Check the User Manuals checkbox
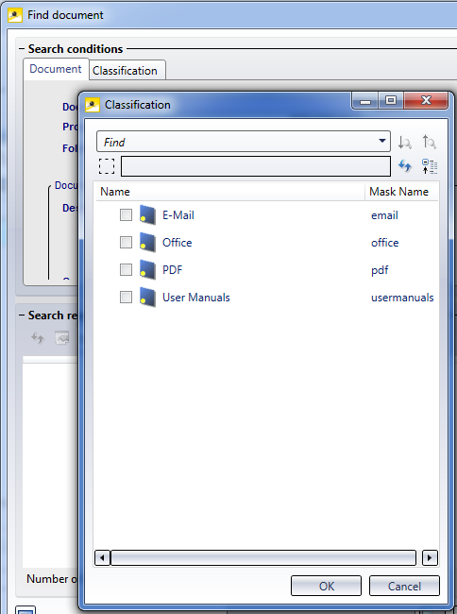The image size is (457, 614). (126, 298)
